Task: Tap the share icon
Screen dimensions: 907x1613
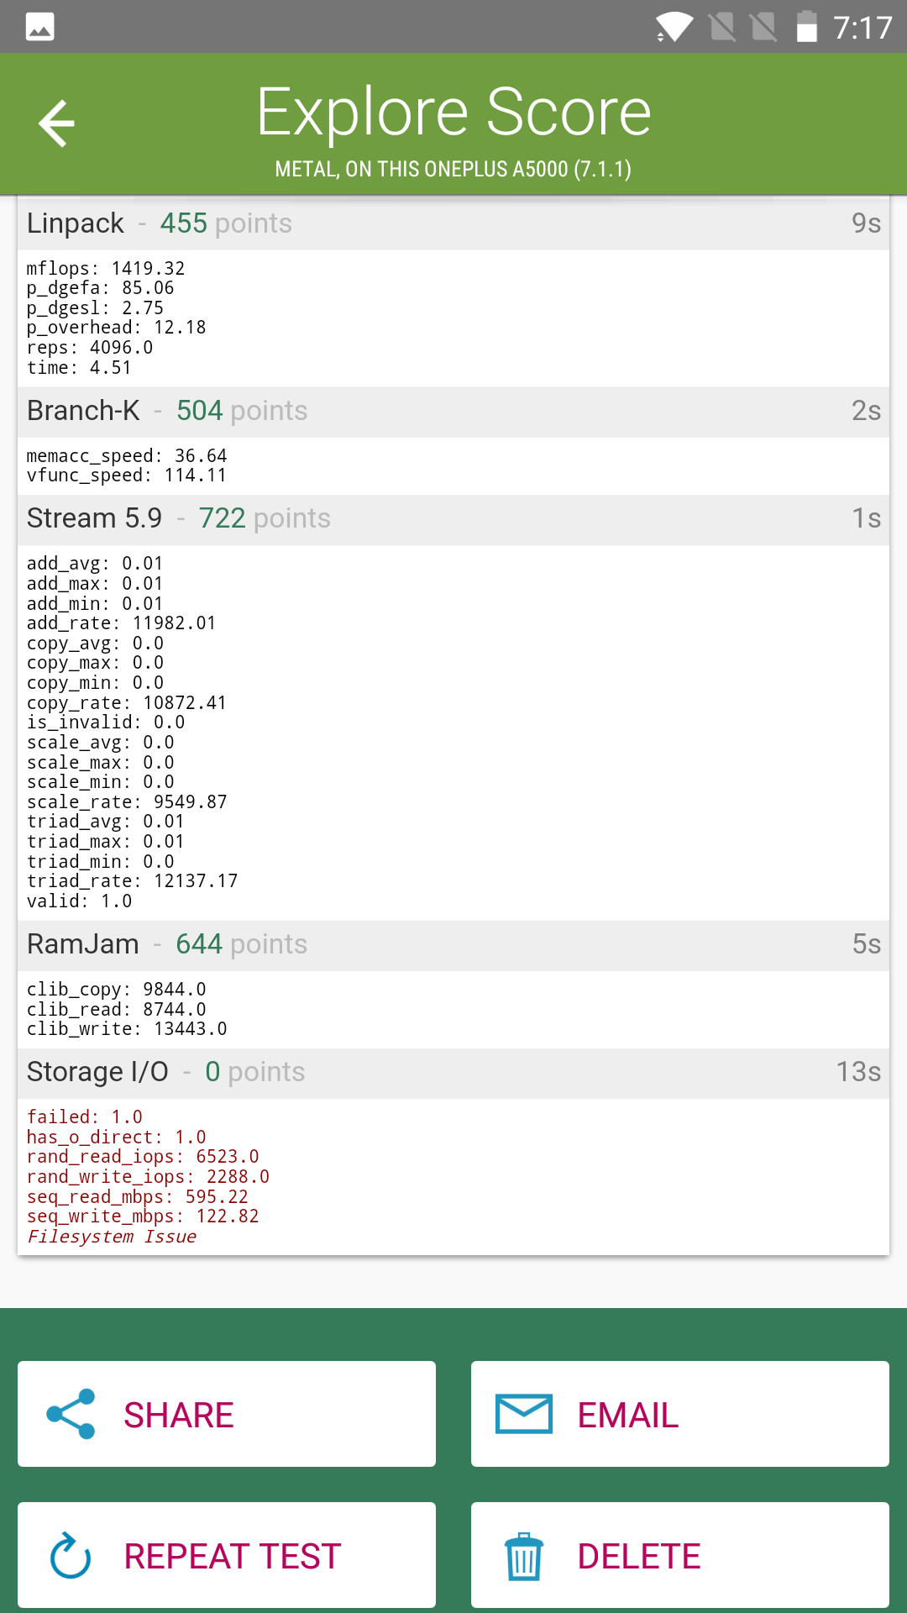Action: click(x=71, y=1414)
